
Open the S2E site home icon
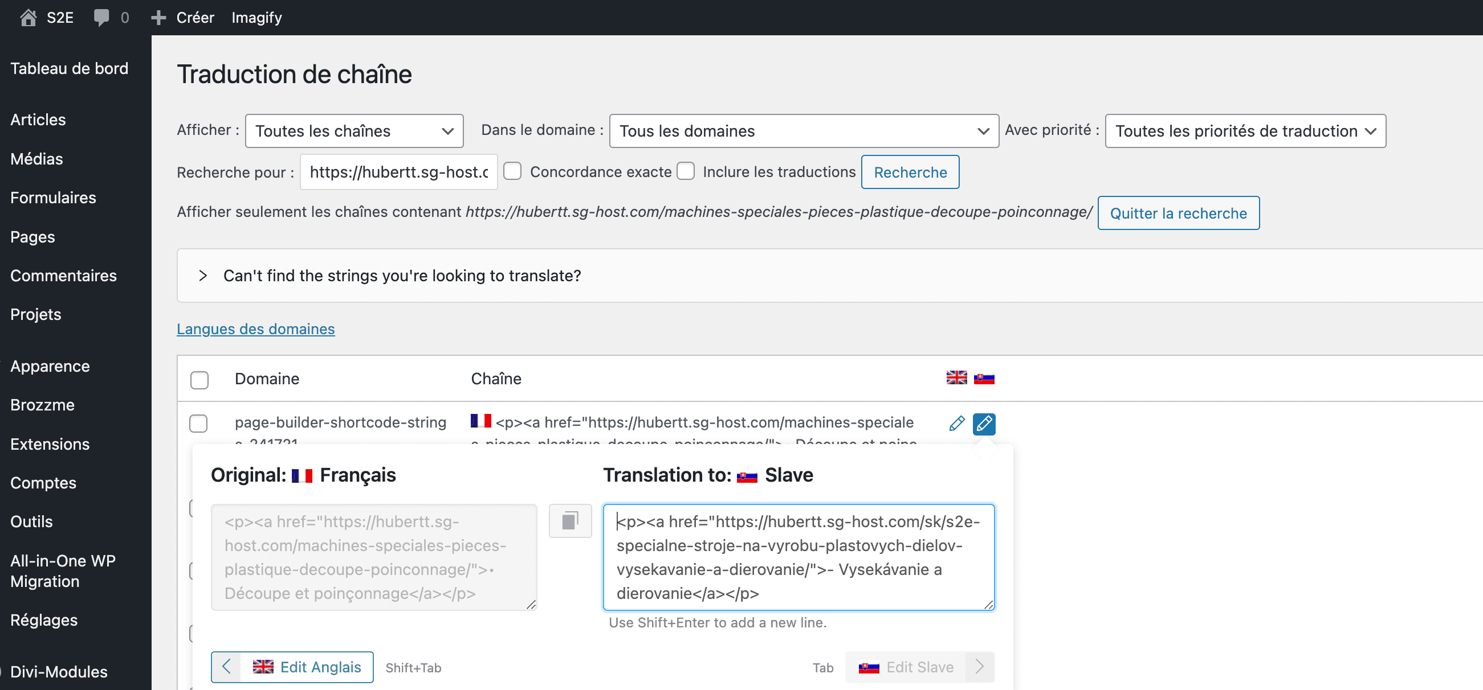point(28,17)
